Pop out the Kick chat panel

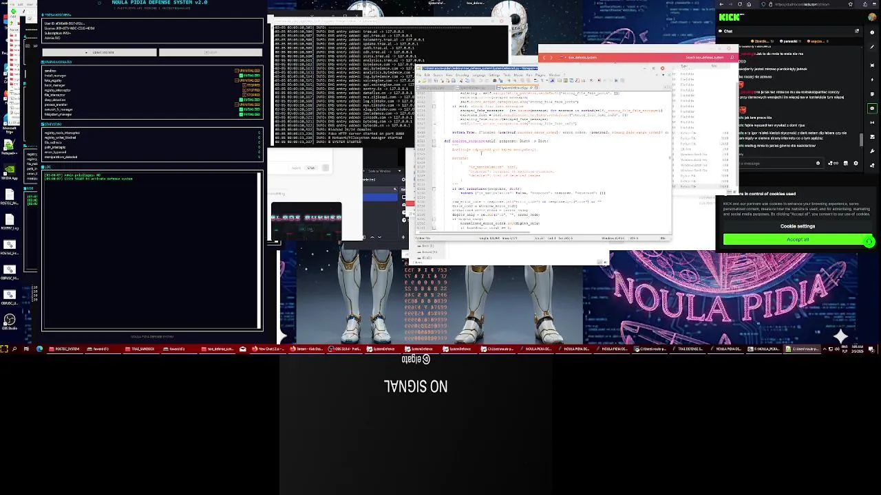(x=857, y=31)
